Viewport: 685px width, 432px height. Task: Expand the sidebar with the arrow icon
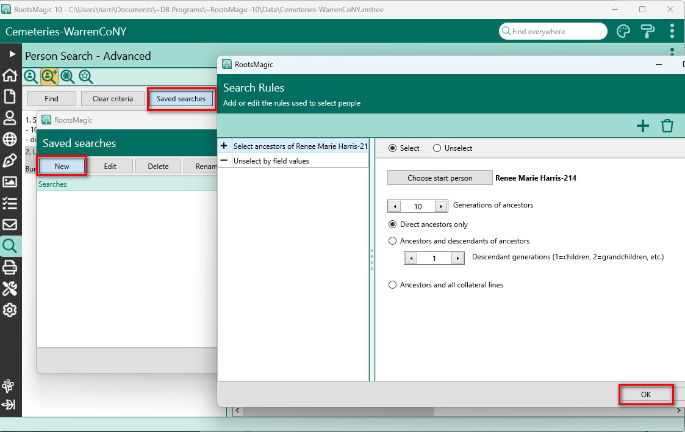[12, 54]
